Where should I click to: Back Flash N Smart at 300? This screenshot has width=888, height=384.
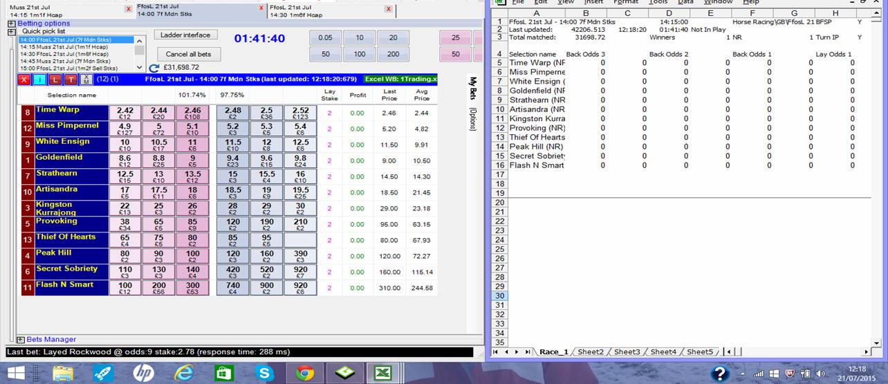tap(193, 288)
